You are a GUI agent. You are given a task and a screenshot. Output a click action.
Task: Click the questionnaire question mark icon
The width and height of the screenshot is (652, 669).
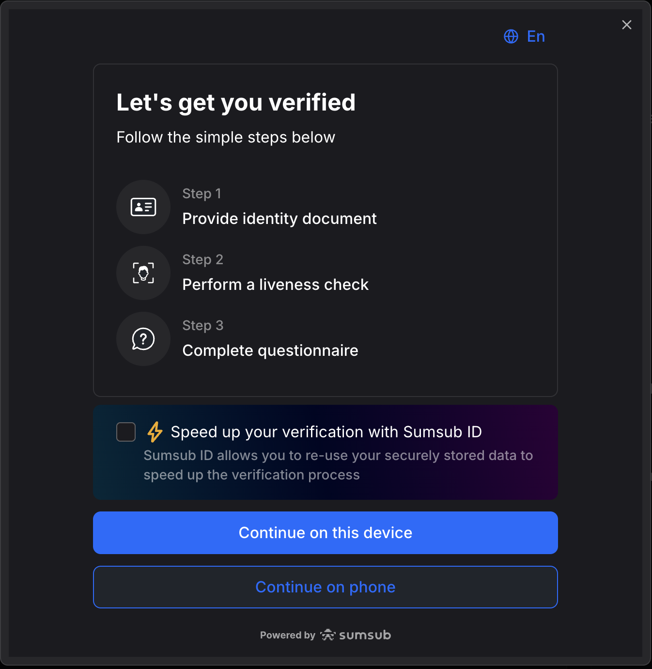(143, 339)
